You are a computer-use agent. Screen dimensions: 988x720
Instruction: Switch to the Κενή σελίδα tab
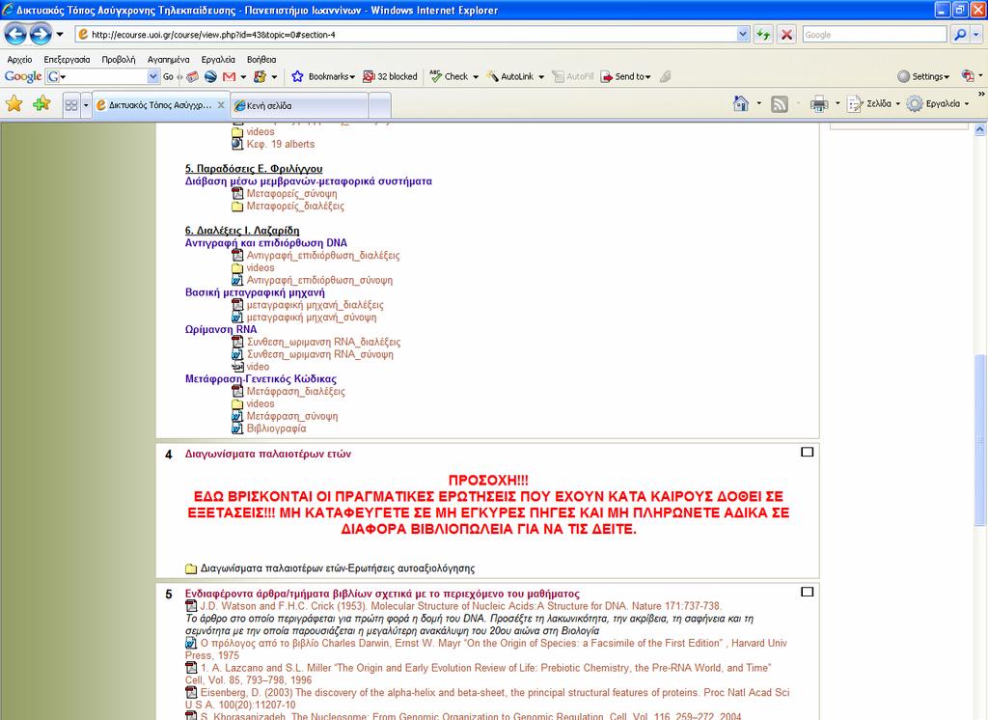299,105
